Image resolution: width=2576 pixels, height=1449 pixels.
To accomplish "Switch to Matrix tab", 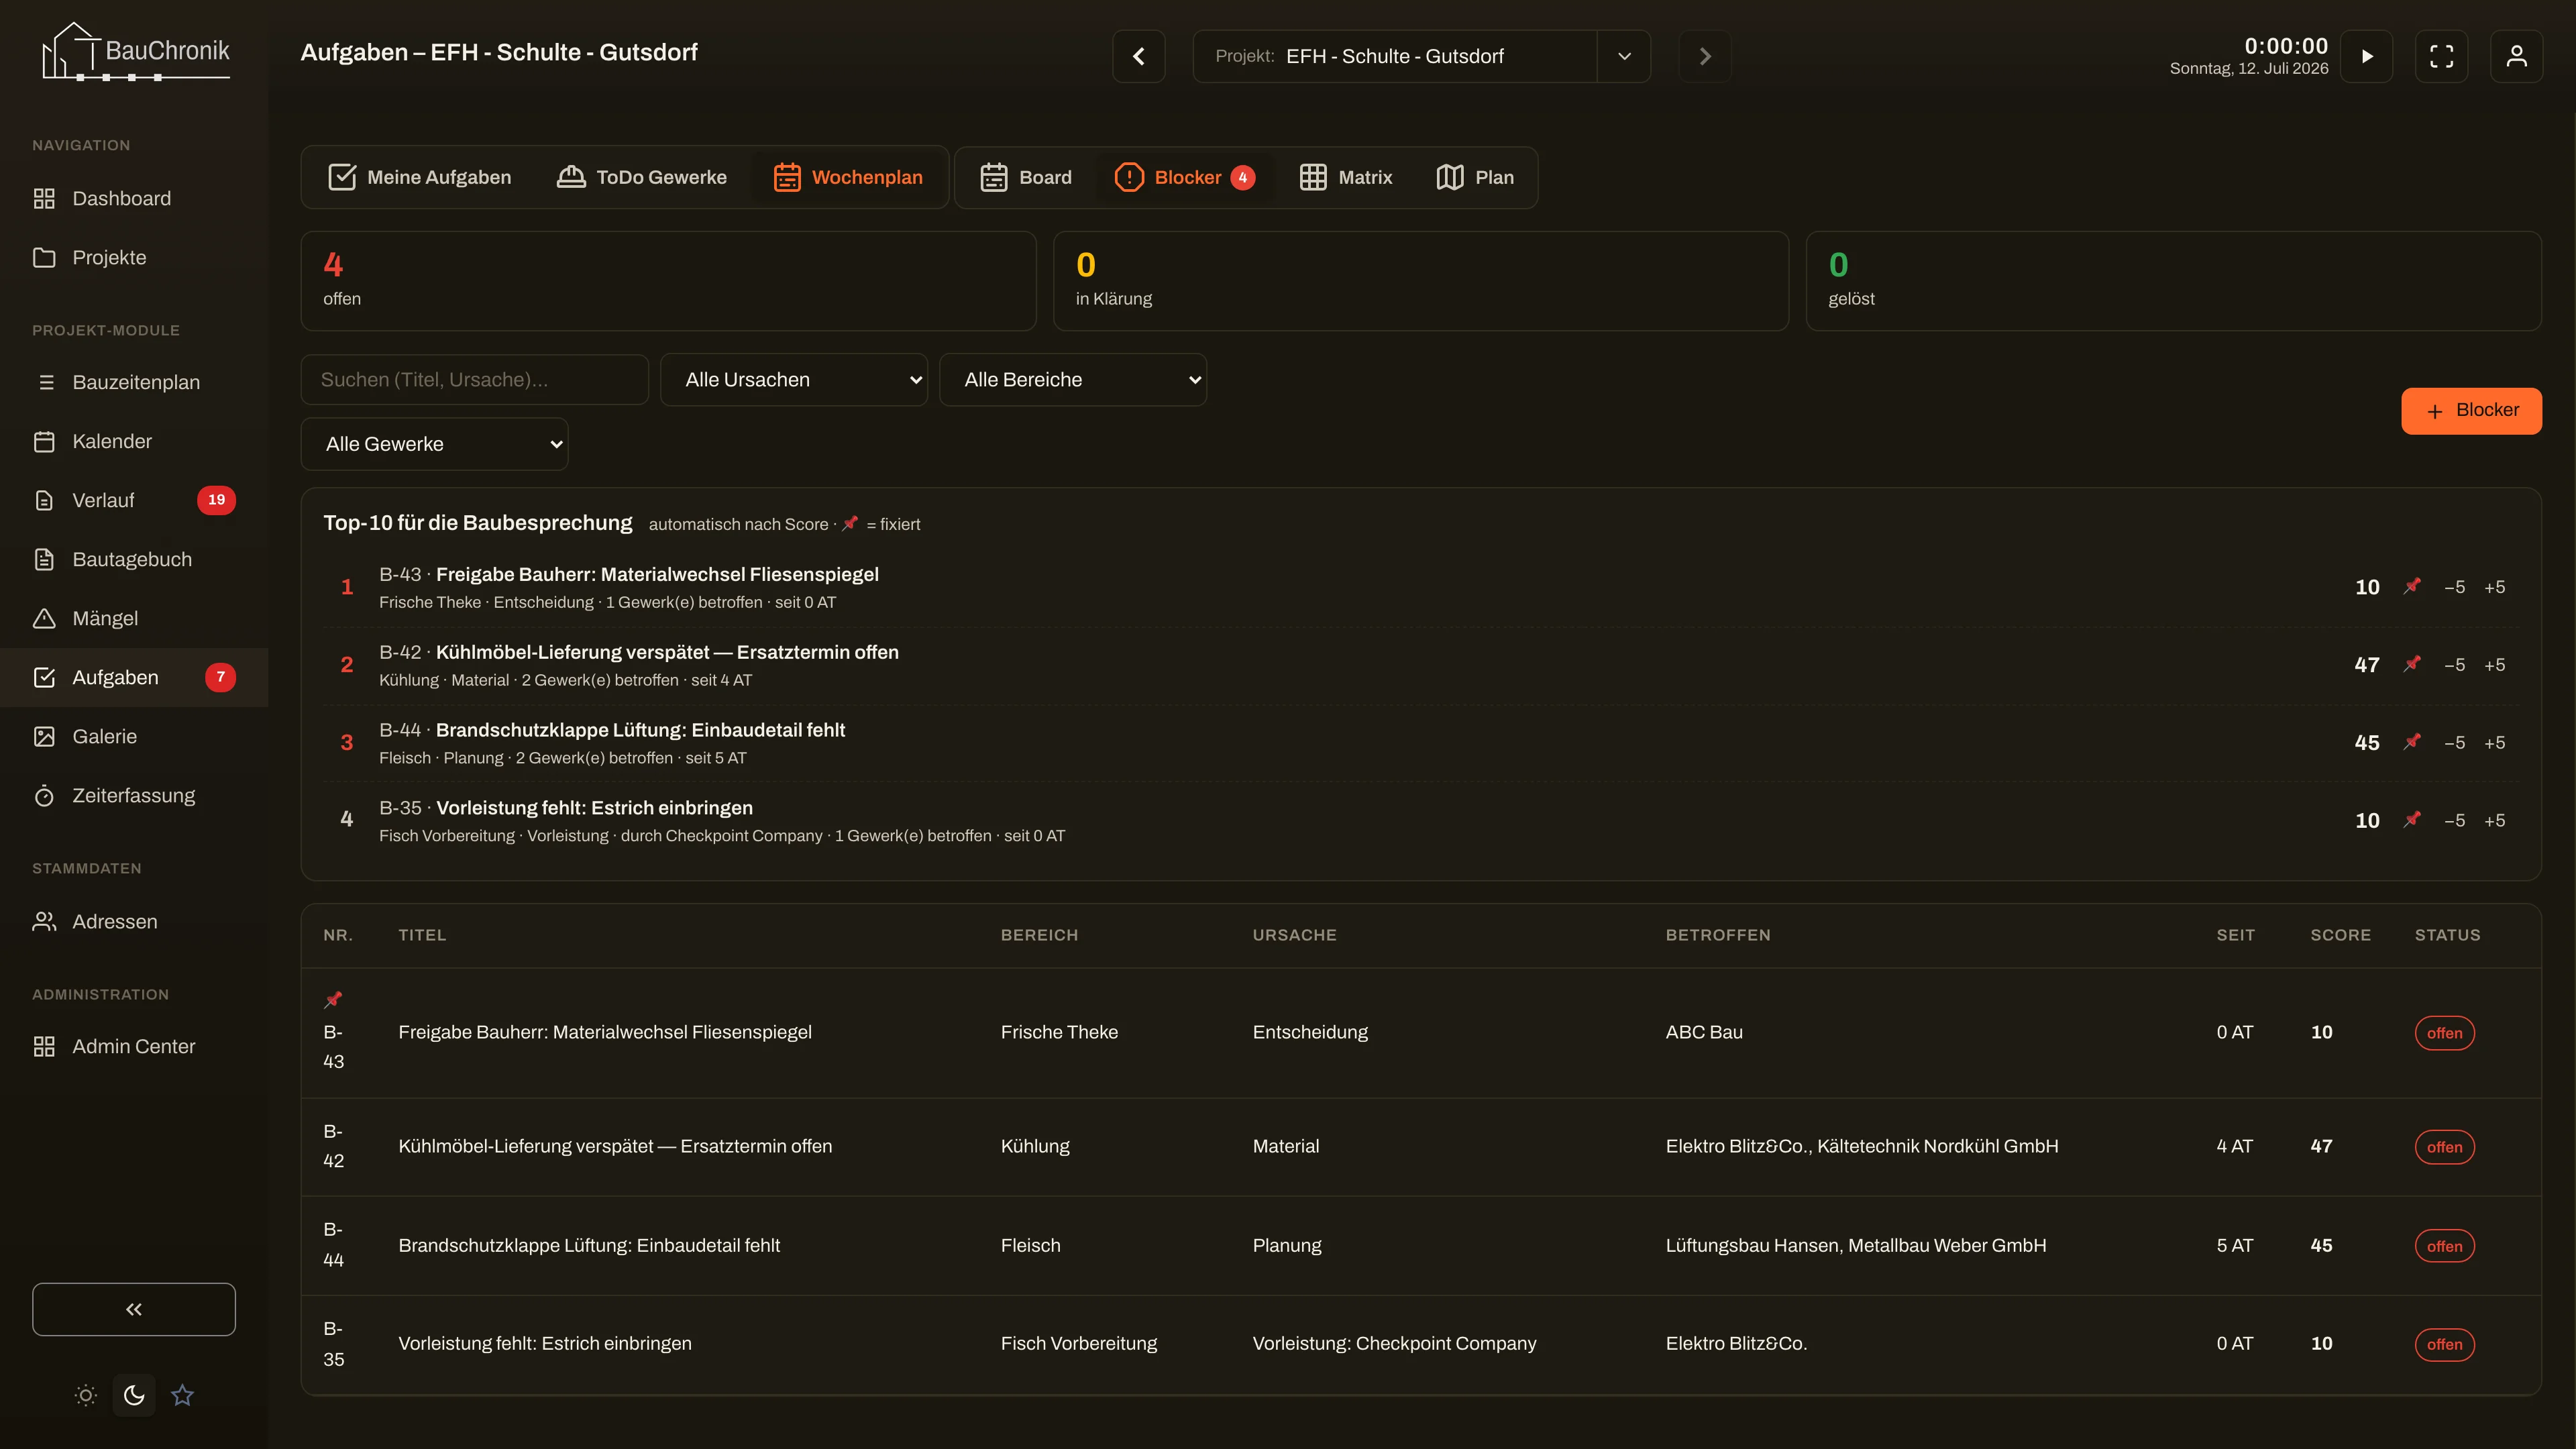I will click(1346, 177).
